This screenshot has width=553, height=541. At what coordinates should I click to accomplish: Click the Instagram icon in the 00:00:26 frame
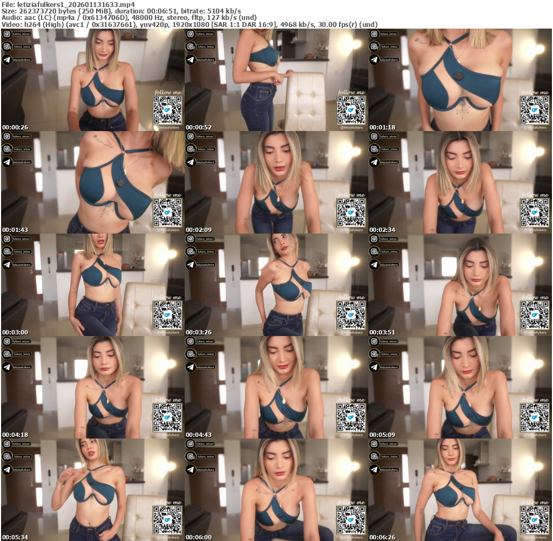point(7,34)
